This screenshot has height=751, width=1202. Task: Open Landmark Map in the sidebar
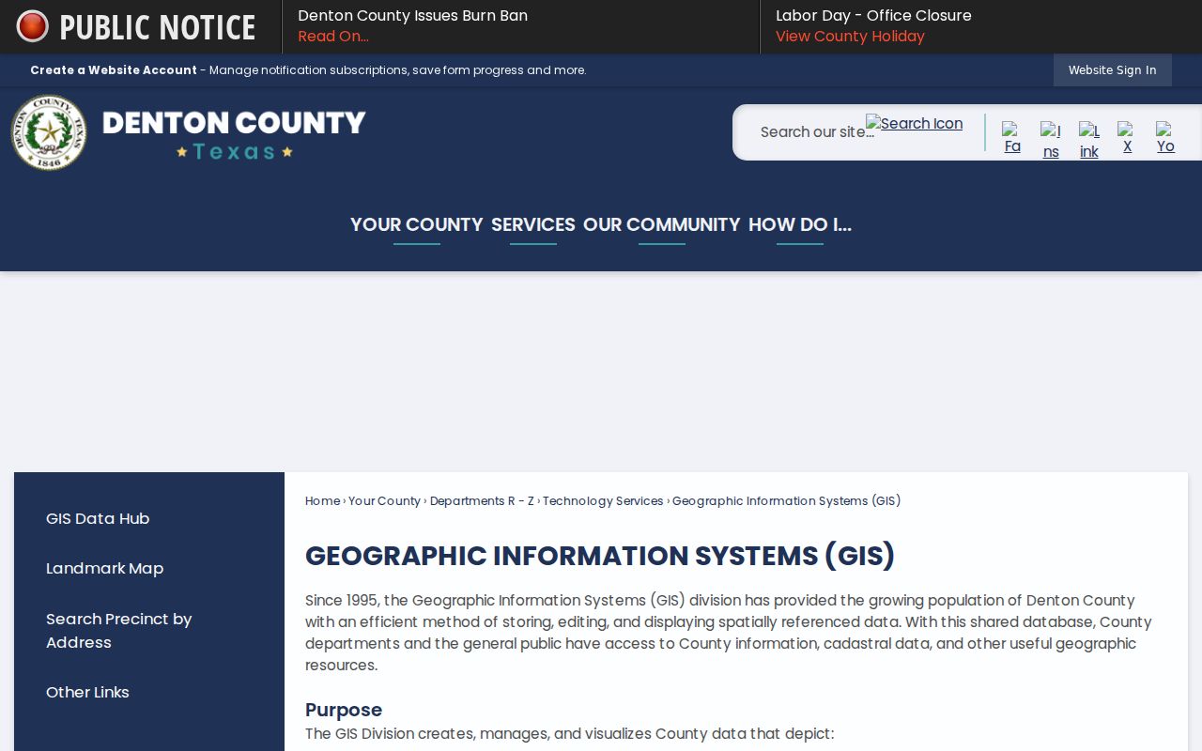[105, 568]
